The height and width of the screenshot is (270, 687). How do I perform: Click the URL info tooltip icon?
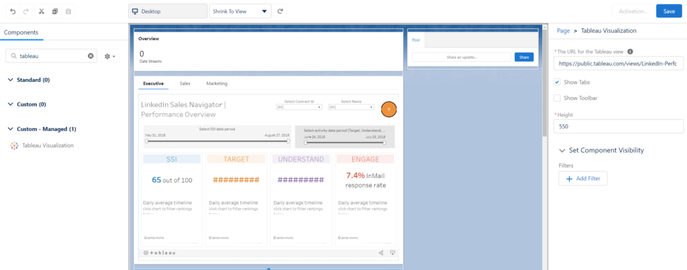point(630,51)
